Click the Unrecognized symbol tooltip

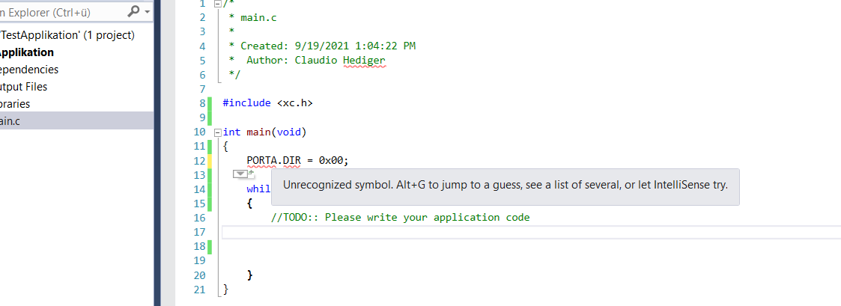tap(505, 186)
